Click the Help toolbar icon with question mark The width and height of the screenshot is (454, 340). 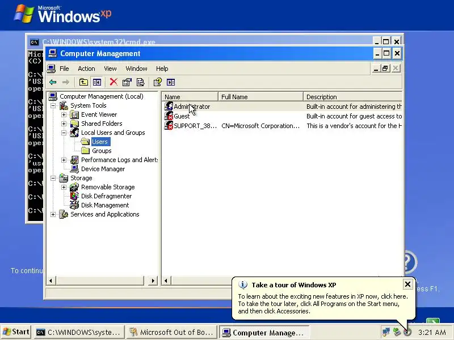point(158,82)
